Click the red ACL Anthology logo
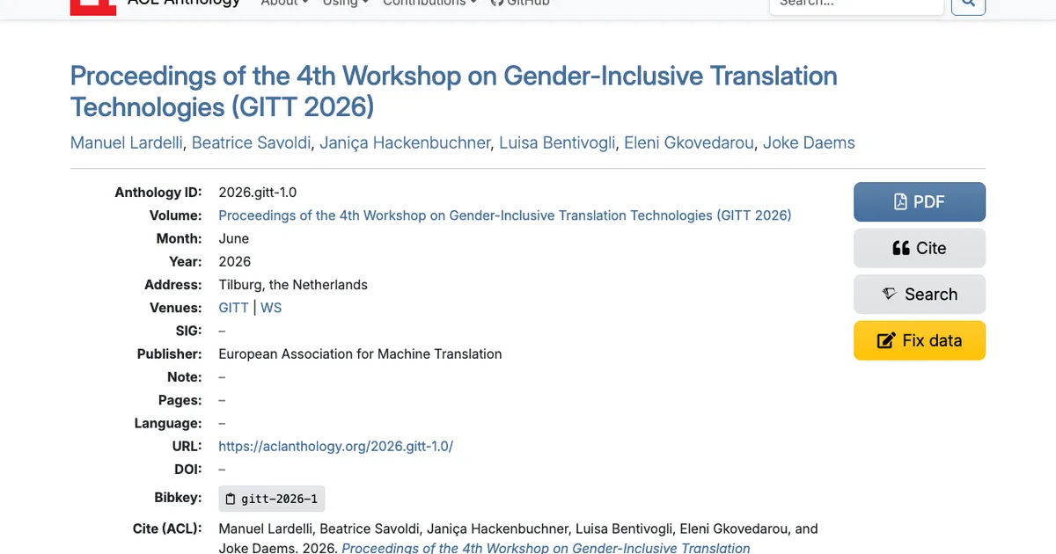1056x554 pixels. coord(92,7)
